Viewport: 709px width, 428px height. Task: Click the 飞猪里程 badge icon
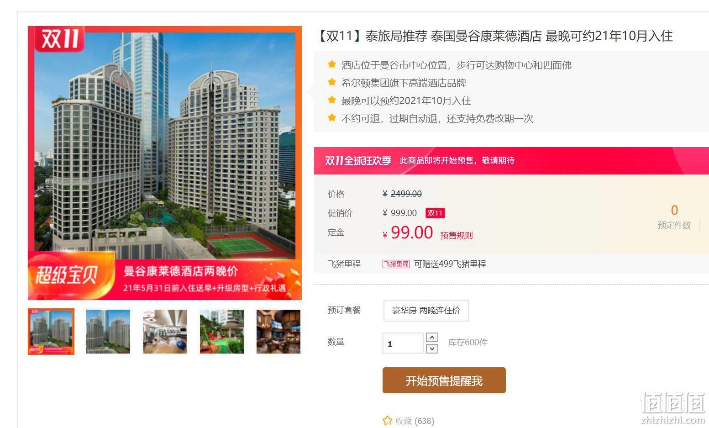pyautogui.click(x=396, y=264)
